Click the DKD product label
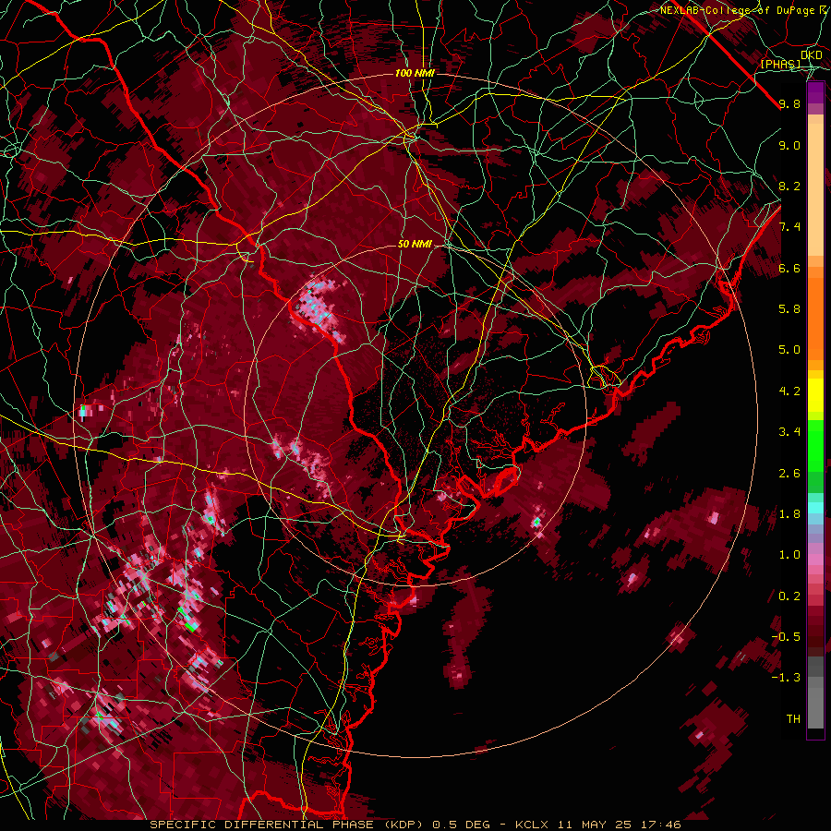The height and width of the screenshot is (831, 831). (x=812, y=55)
